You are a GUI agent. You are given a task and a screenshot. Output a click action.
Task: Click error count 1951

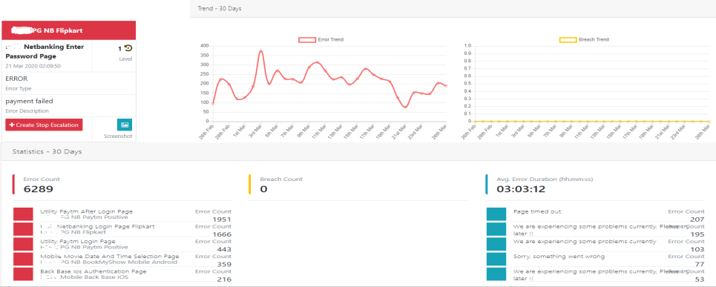[x=222, y=220]
